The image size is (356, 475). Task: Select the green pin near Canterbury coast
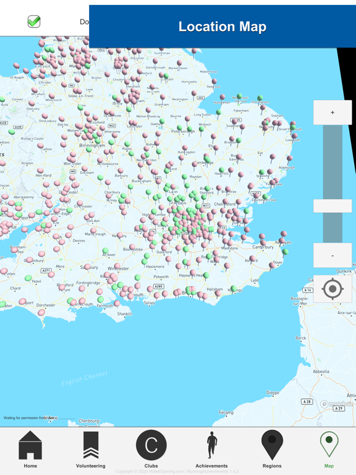(285, 252)
